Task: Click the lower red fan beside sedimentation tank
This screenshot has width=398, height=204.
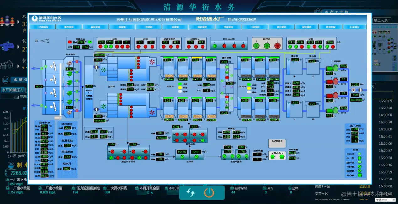Action: coord(153,112)
